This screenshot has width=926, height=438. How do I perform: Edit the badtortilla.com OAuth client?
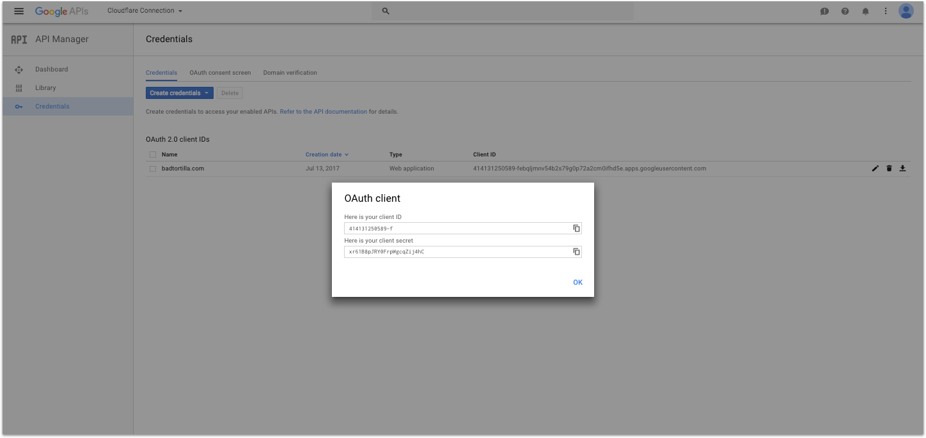875,168
